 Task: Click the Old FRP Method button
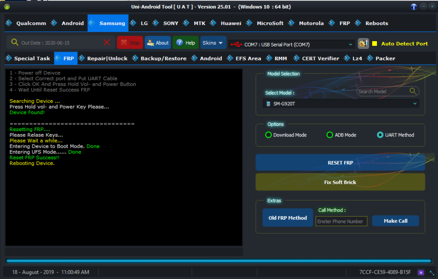pos(288,218)
